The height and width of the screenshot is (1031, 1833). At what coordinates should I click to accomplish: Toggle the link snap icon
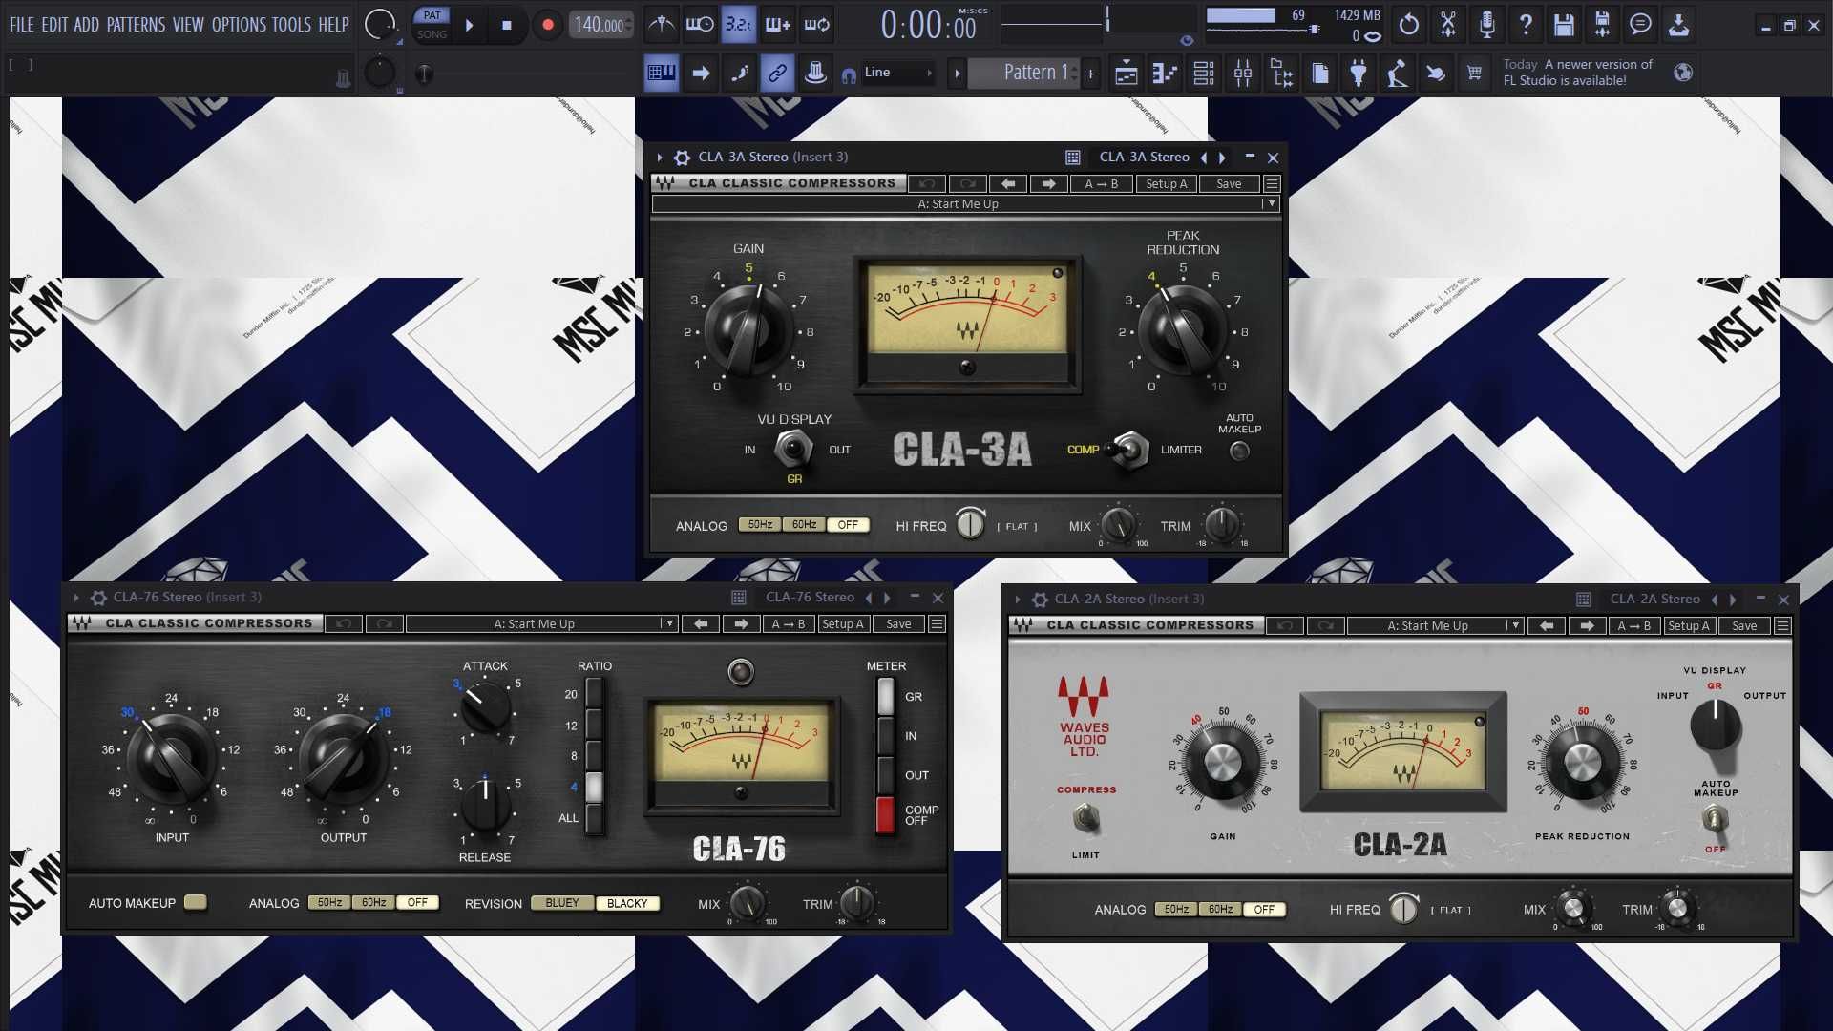point(777,73)
